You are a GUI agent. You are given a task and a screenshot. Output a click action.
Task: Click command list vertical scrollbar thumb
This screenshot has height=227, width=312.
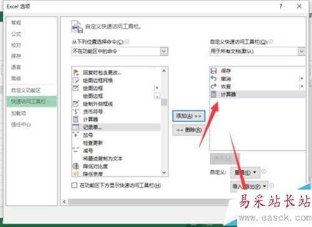click(164, 102)
